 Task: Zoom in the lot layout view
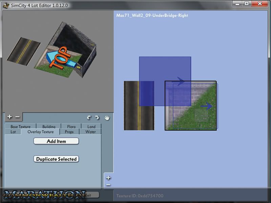[108, 178]
